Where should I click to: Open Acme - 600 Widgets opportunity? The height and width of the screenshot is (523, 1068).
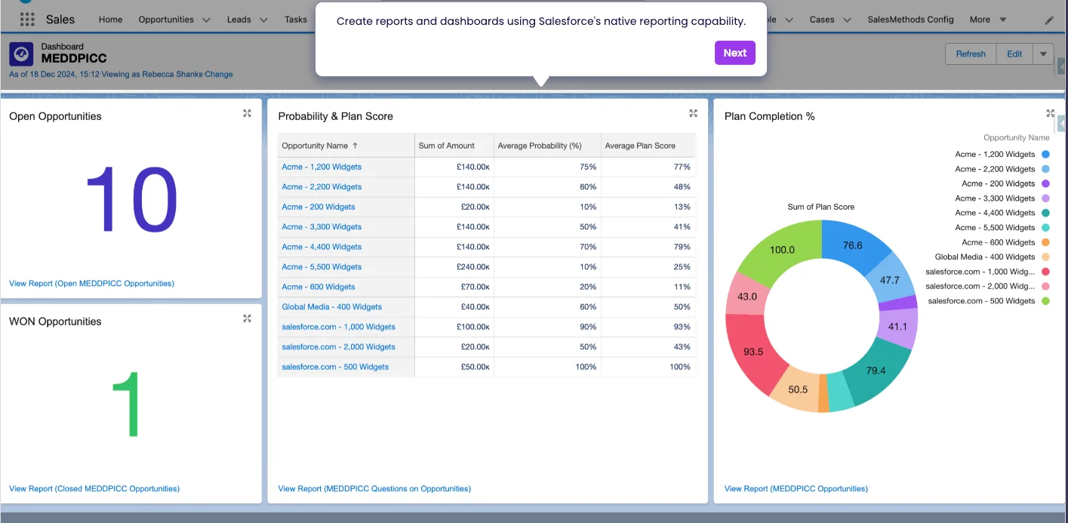tap(319, 287)
